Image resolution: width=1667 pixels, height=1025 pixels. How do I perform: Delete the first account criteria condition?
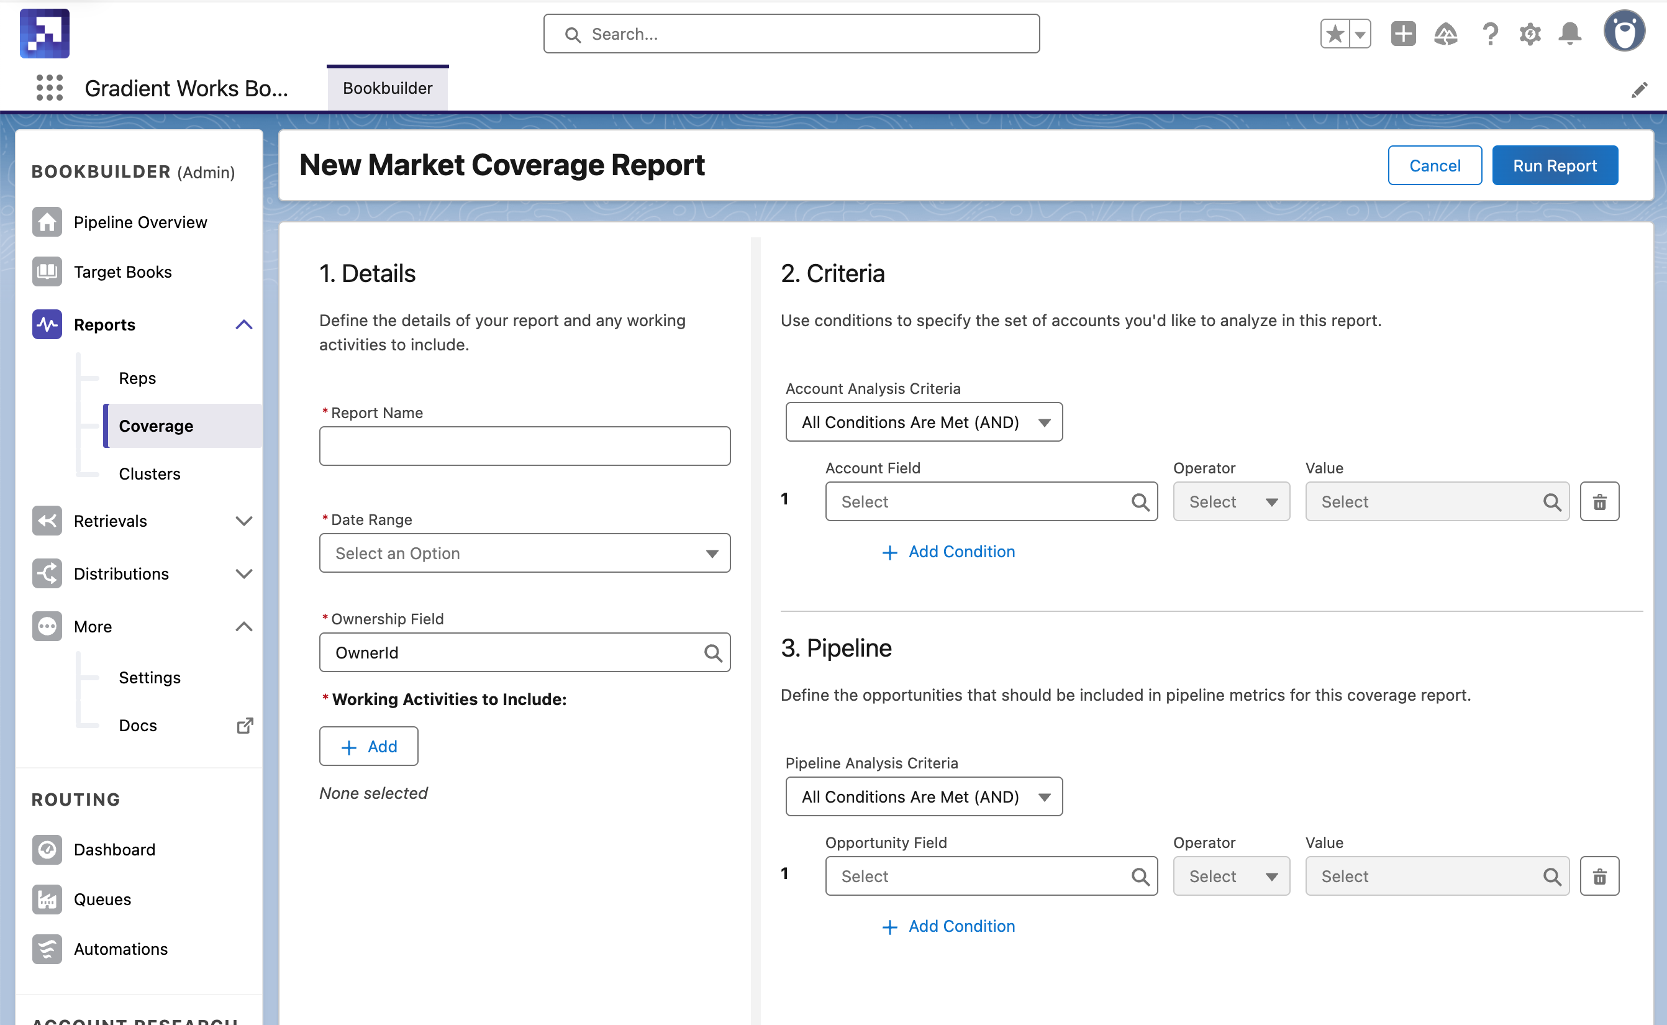[1599, 502]
